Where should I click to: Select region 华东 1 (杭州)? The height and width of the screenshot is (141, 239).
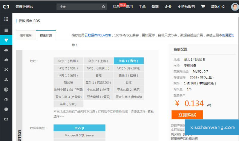click(68, 61)
